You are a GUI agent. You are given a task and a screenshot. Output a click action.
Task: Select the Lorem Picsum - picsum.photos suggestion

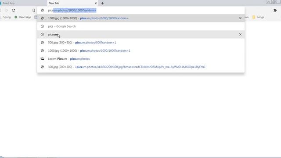[x=141, y=59]
